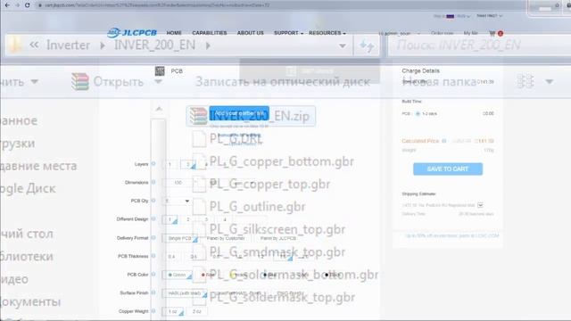Select 1 oz copper weight

(173, 311)
